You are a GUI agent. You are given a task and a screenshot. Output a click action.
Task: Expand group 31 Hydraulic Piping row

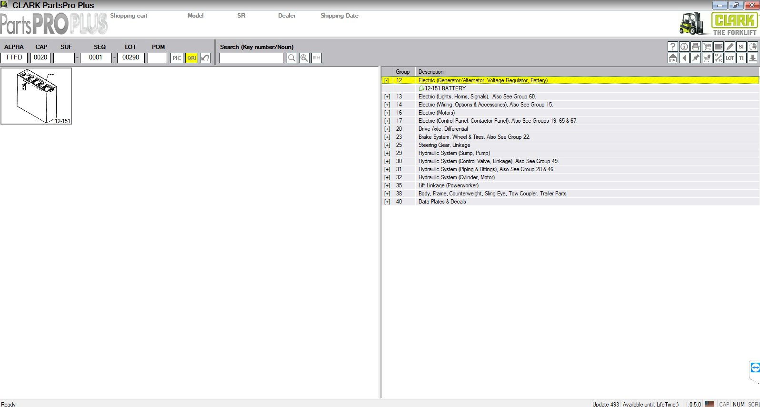point(387,169)
